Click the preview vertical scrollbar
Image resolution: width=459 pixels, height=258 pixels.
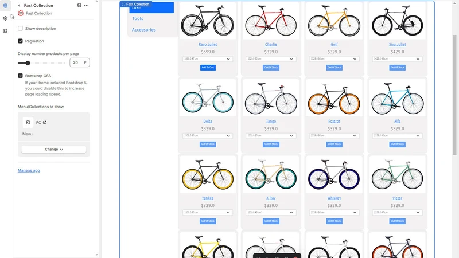click(x=454, y=95)
